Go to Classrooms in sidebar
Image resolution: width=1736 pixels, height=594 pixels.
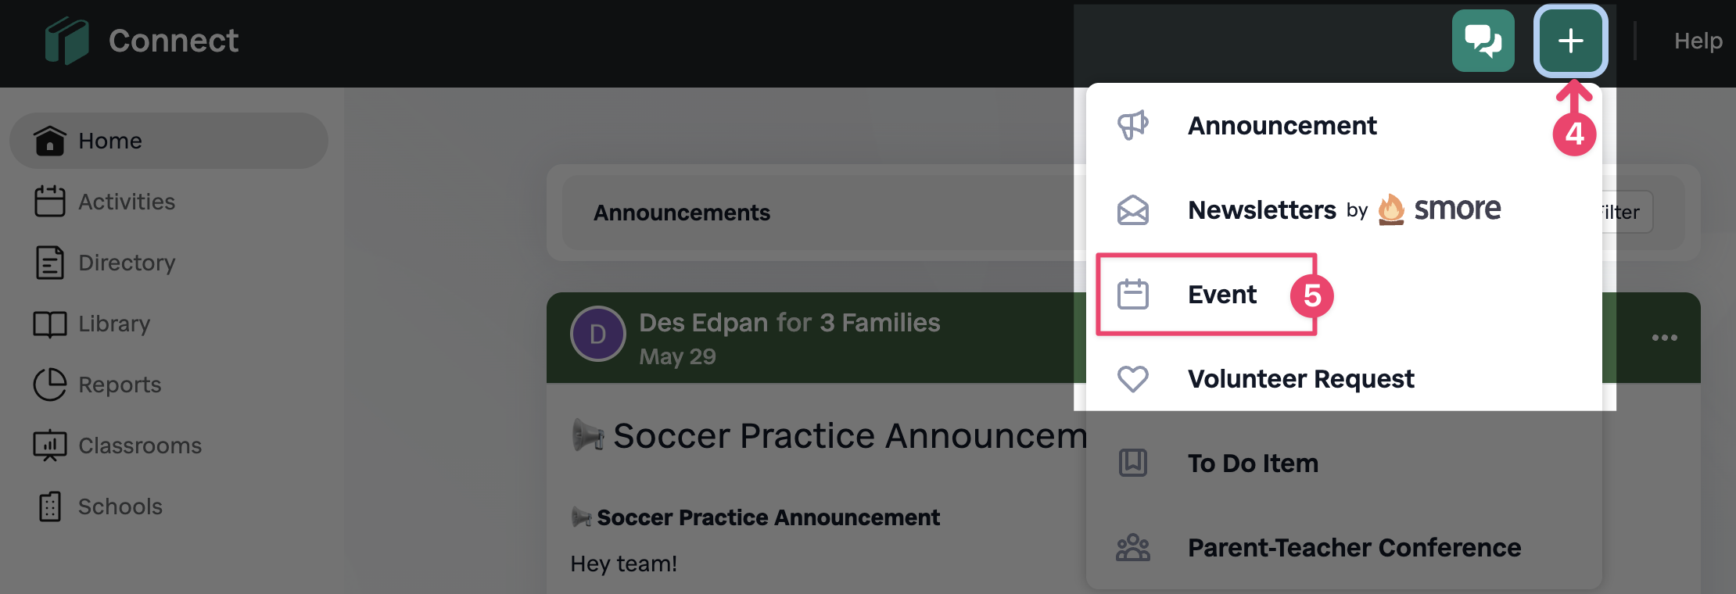[x=117, y=445]
